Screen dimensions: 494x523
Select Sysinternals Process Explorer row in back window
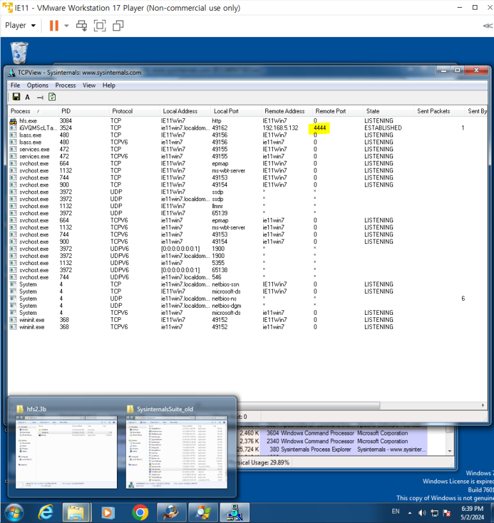pyautogui.click(x=334, y=450)
